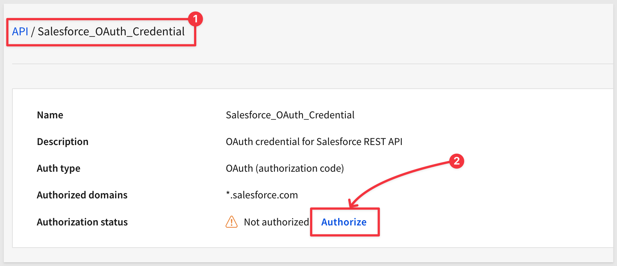Click the API breadcrumb link

pos(20,32)
